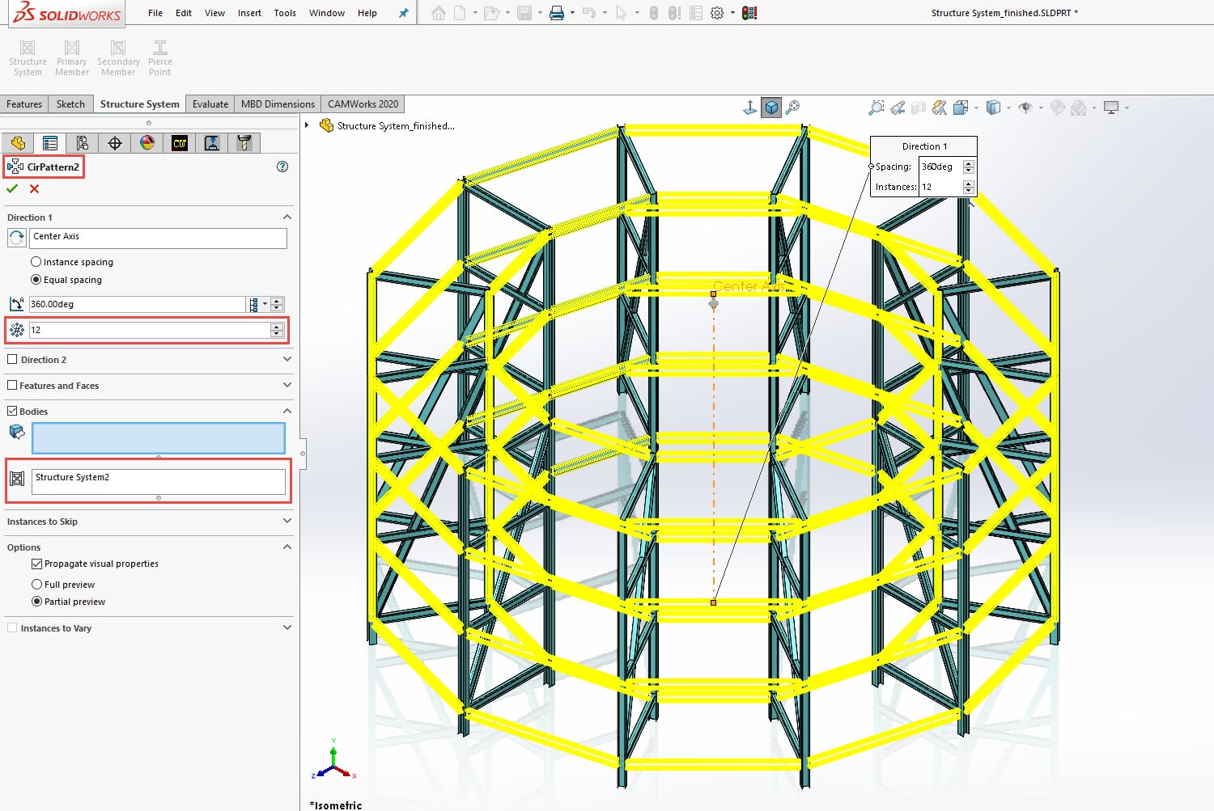
Task: Toggle the isometric cube view button
Action: click(772, 108)
